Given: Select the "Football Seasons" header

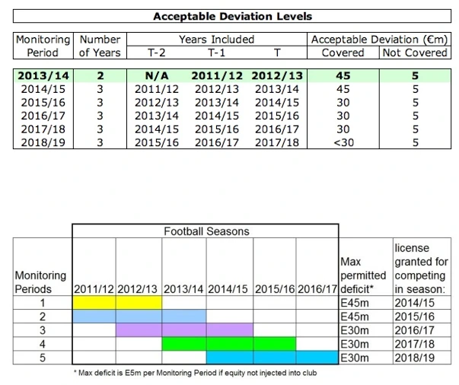Looking at the screenshot, I should click(206, 231).
